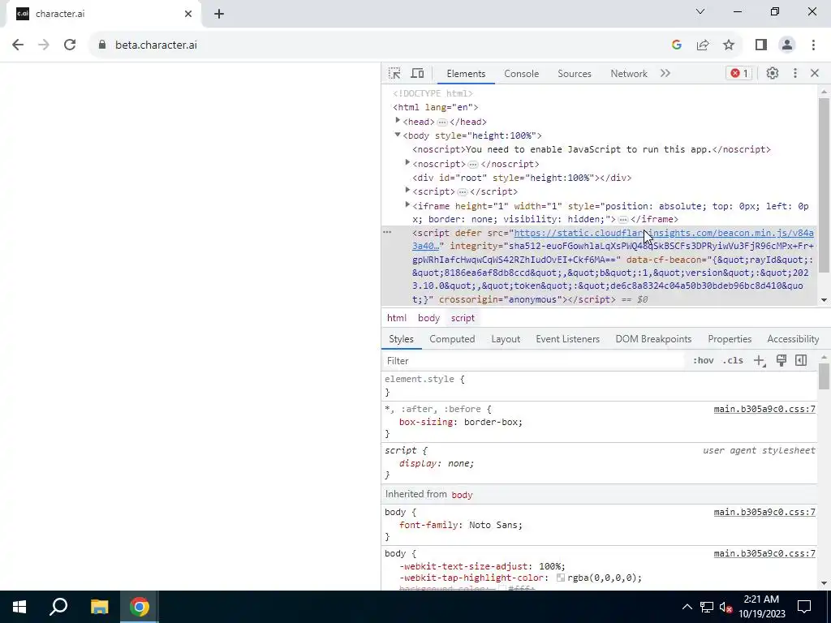Click the Google icon in address bar
The image size is (831, 623).
click(676, 45)
